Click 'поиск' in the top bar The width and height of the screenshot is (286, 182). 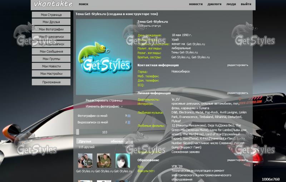coord(83,4)
